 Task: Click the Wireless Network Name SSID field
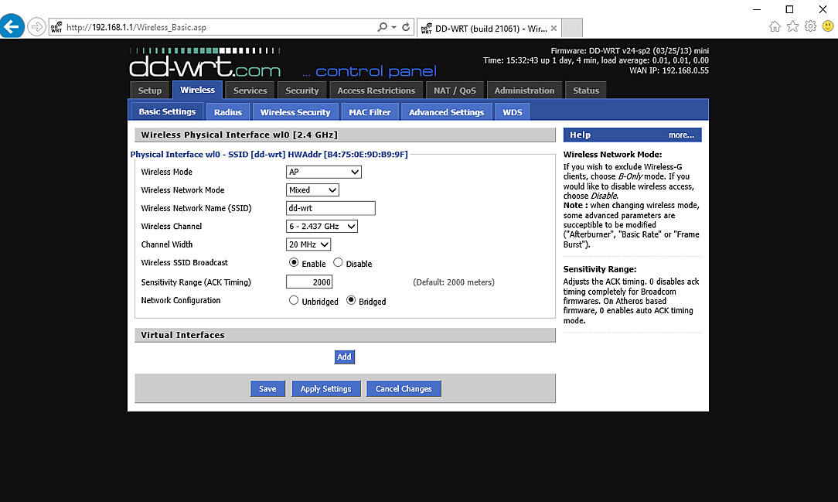tap(331, 208)
